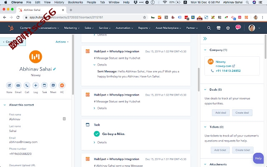Open the settings gear icon
This screenshot has height=167, width=267.
(x=228, y=28)
